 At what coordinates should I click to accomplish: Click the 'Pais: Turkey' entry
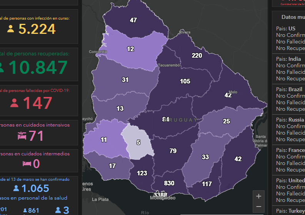click(x=290, y=211)
